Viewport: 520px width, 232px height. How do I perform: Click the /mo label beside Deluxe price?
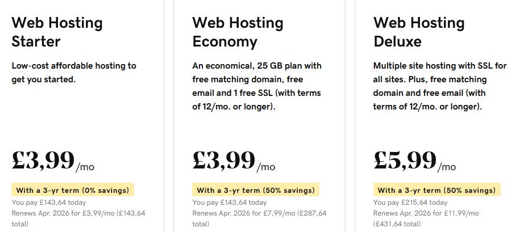pos(447,167)
